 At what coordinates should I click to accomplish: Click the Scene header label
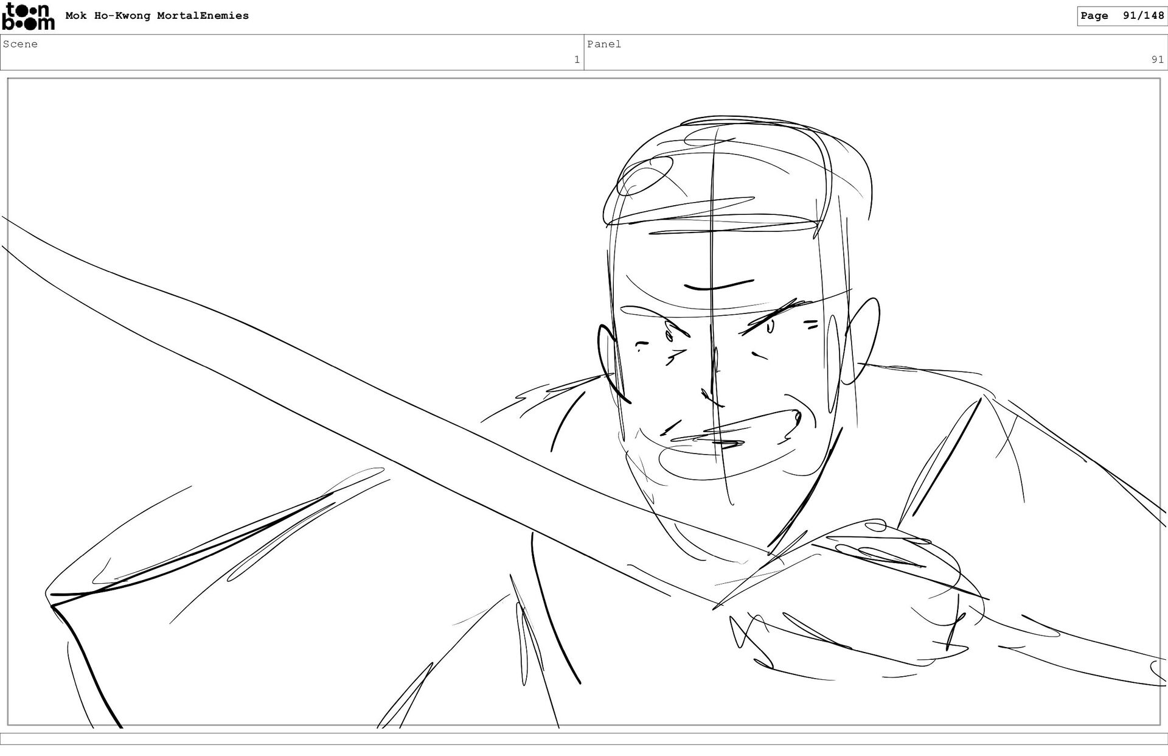(x=20, y=44)
